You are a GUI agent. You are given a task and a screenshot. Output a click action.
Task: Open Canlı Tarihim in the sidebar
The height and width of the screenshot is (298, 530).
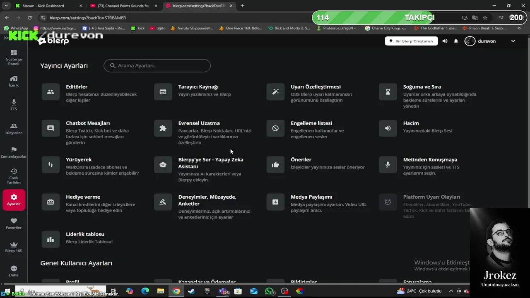coord(14,176)
